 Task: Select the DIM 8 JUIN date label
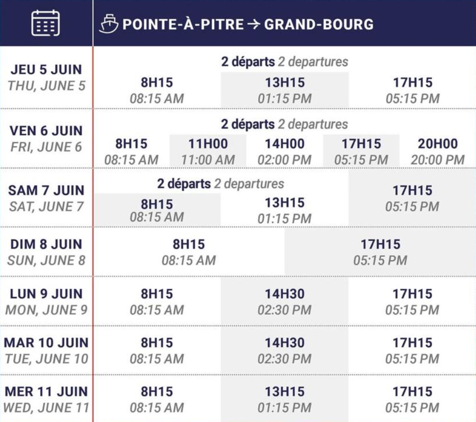pos(46,252)
